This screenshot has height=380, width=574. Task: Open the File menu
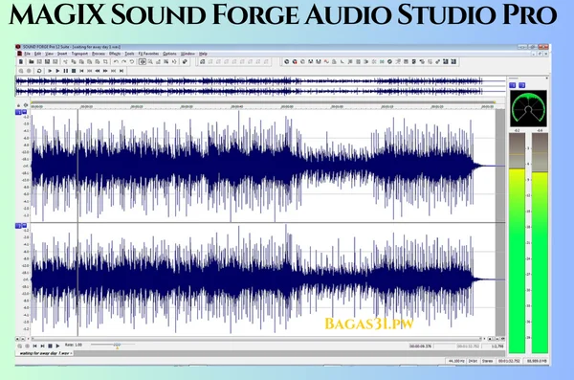(27, 54)
